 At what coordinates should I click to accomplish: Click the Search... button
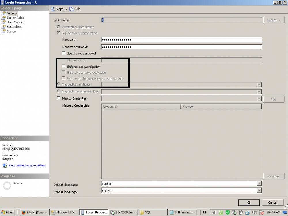tap(274, 20)
